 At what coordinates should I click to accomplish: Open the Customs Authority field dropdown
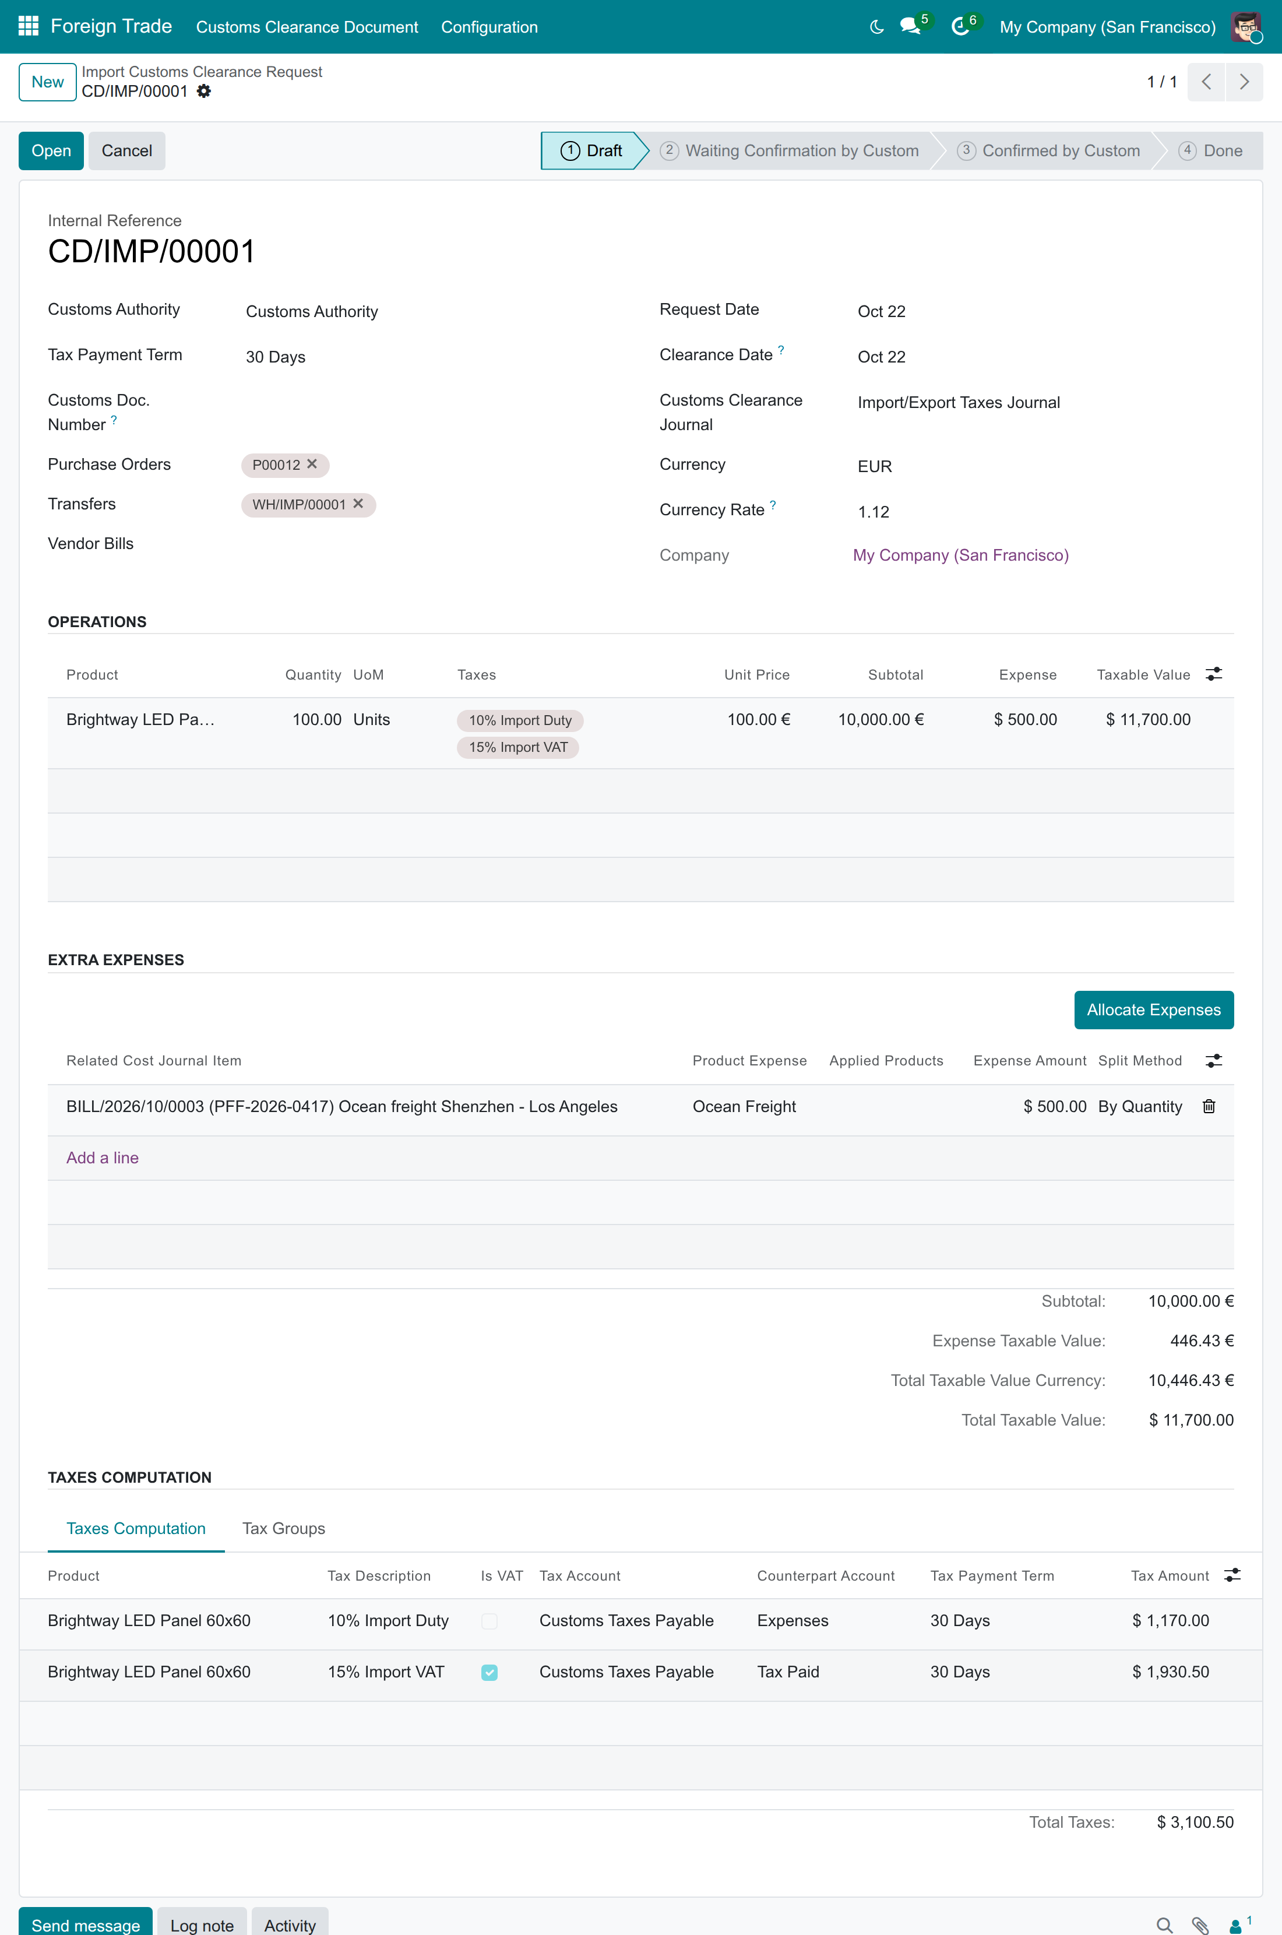tap(431, 311)
